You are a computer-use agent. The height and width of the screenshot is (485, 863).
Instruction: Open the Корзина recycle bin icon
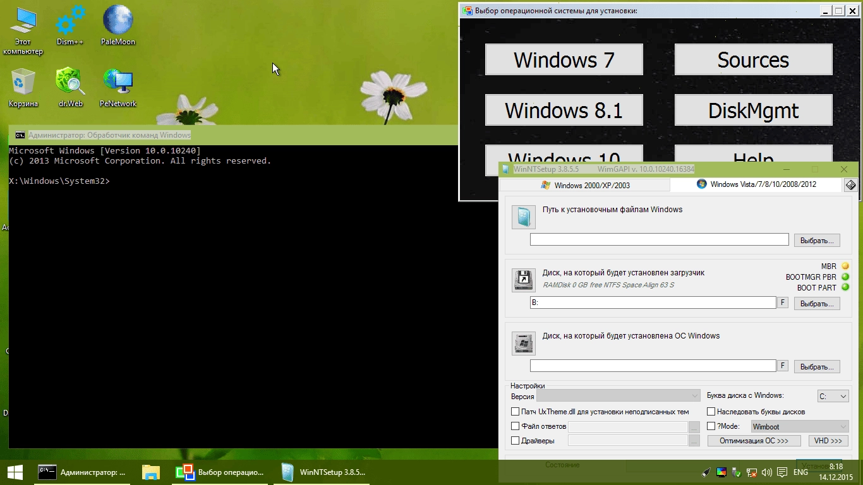(x=23, y=87)
